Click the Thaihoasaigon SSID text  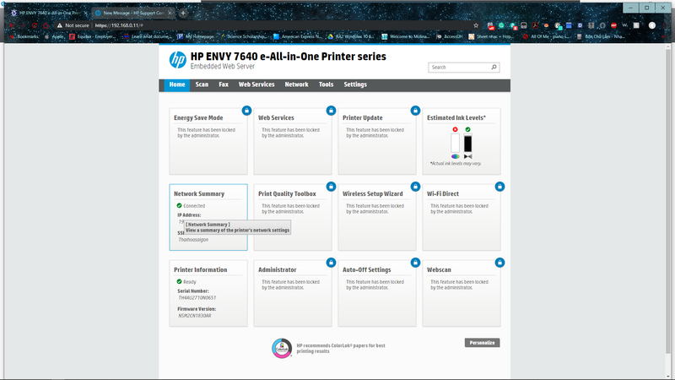click(193, 240)
